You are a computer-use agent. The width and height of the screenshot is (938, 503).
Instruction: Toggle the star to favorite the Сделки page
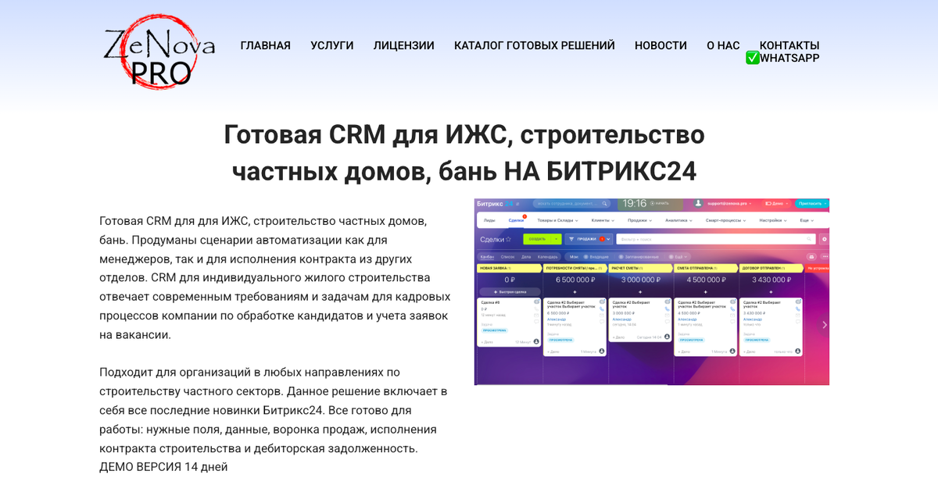[508, 239]
